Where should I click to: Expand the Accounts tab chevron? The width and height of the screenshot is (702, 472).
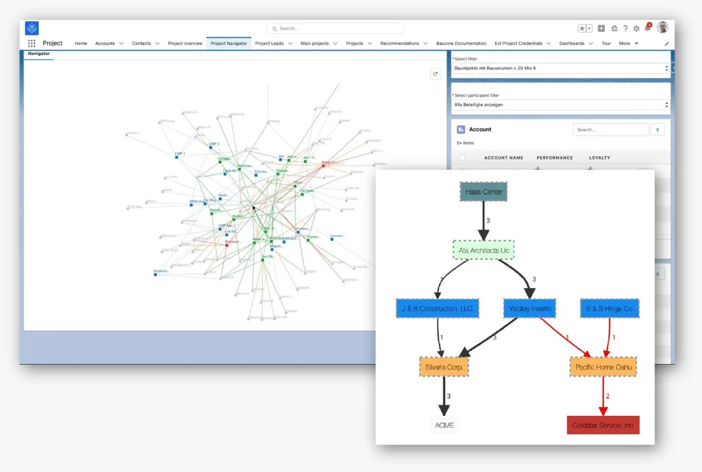pyautogui.click(x=121, y=43)
